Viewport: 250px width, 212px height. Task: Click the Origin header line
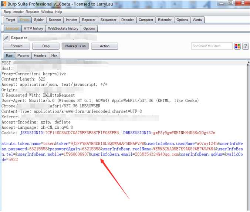43,90
